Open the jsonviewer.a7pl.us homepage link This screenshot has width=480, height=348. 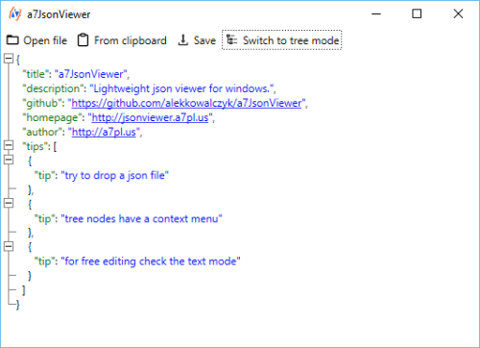click(x=150, y=117)
